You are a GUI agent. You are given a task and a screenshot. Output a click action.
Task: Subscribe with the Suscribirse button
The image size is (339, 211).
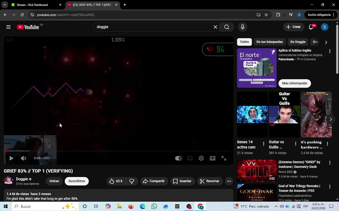[x=77, y=181]
